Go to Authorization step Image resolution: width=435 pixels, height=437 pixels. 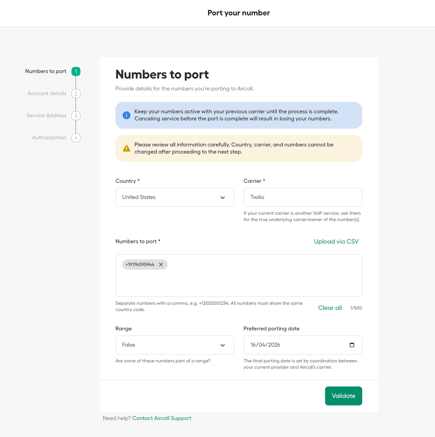49,138
